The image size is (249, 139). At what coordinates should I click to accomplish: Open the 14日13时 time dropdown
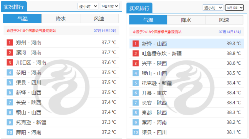pos(234,8)
